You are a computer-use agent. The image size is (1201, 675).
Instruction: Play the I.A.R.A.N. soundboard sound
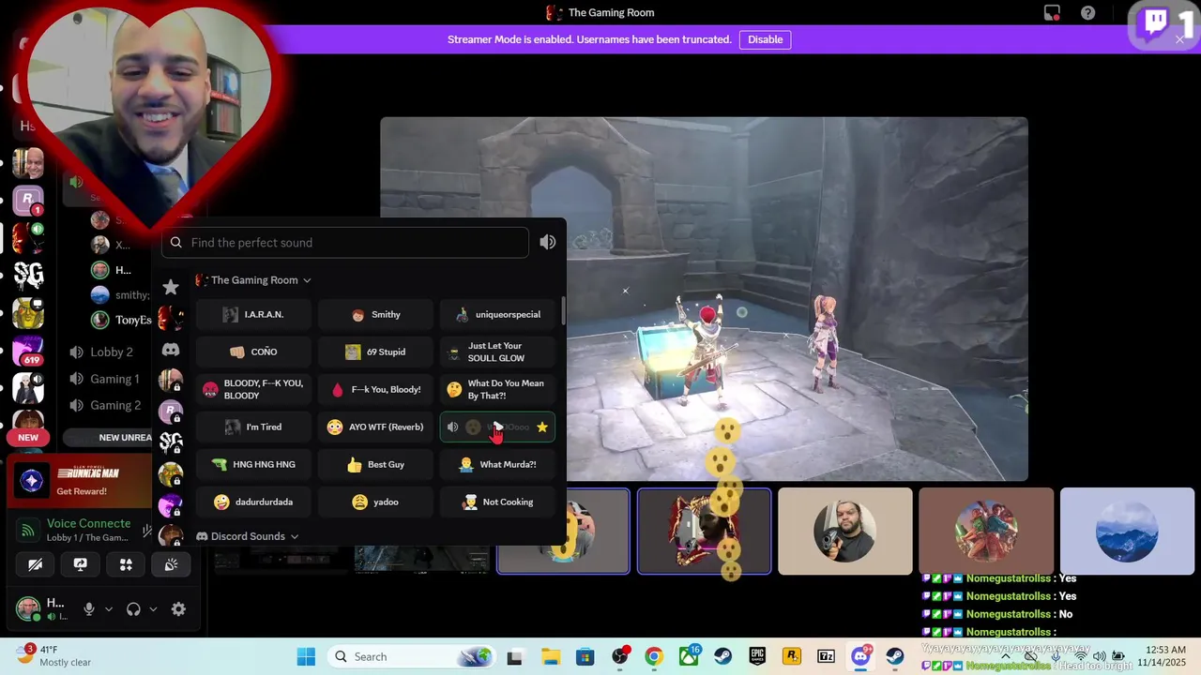(x=253, y=314)
